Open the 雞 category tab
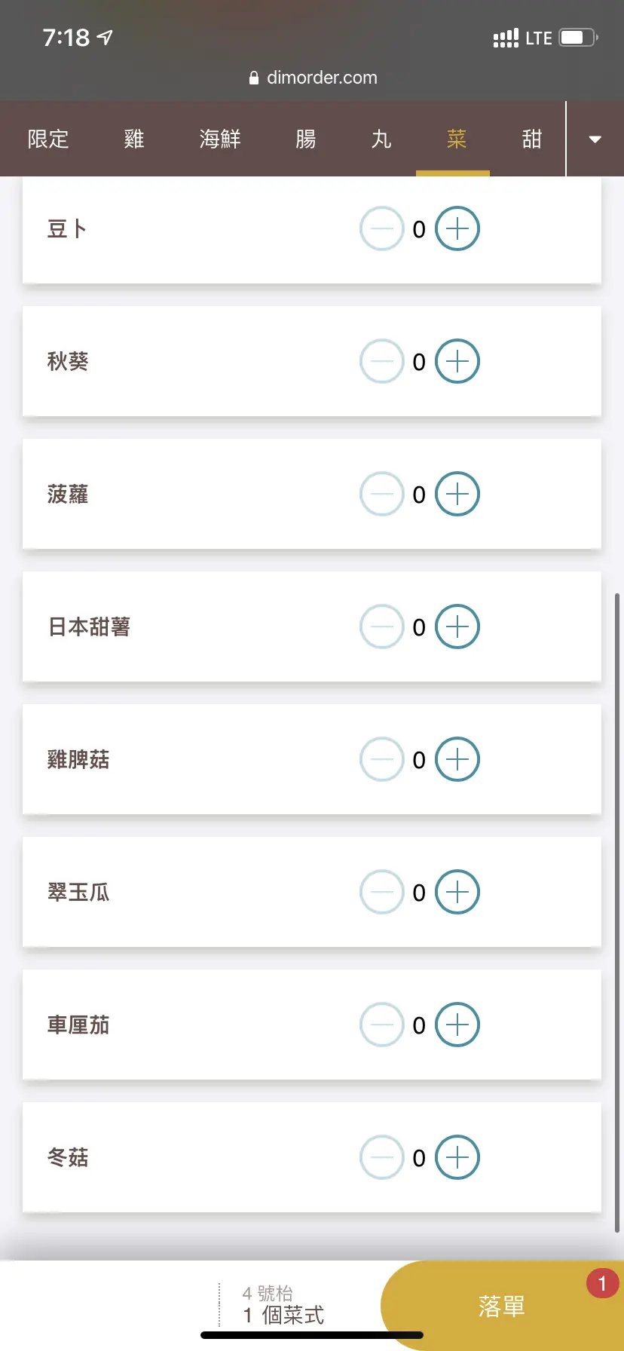 point(134,139)
